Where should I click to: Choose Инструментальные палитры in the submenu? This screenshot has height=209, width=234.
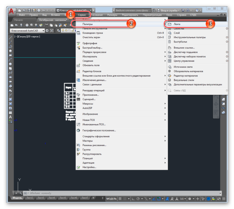click(198, 37)
